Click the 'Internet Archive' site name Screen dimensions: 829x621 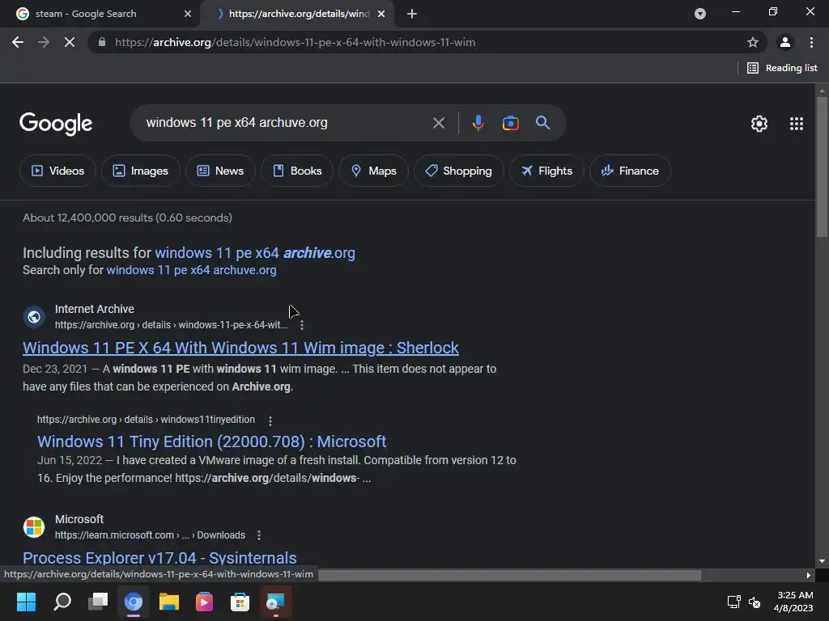pyautogui.click(x=95, y=309)
